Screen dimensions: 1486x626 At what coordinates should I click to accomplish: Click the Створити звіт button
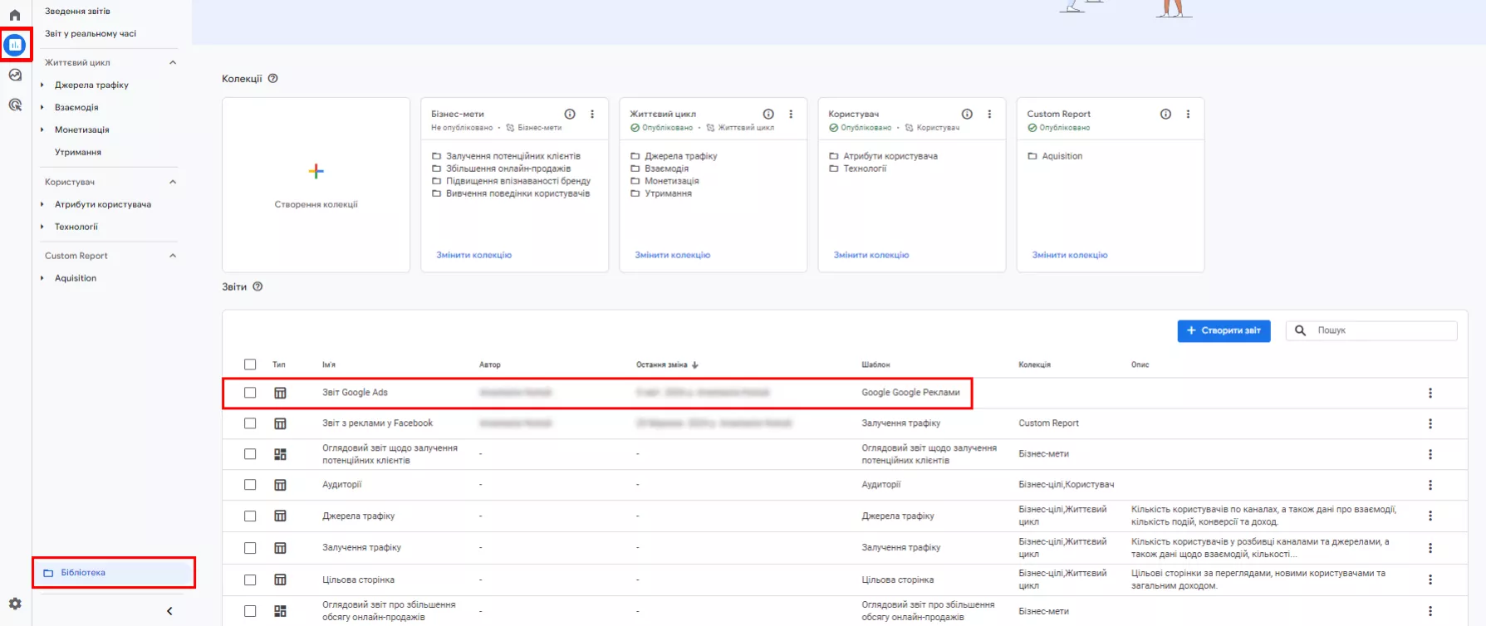[x=1224, y=330]
